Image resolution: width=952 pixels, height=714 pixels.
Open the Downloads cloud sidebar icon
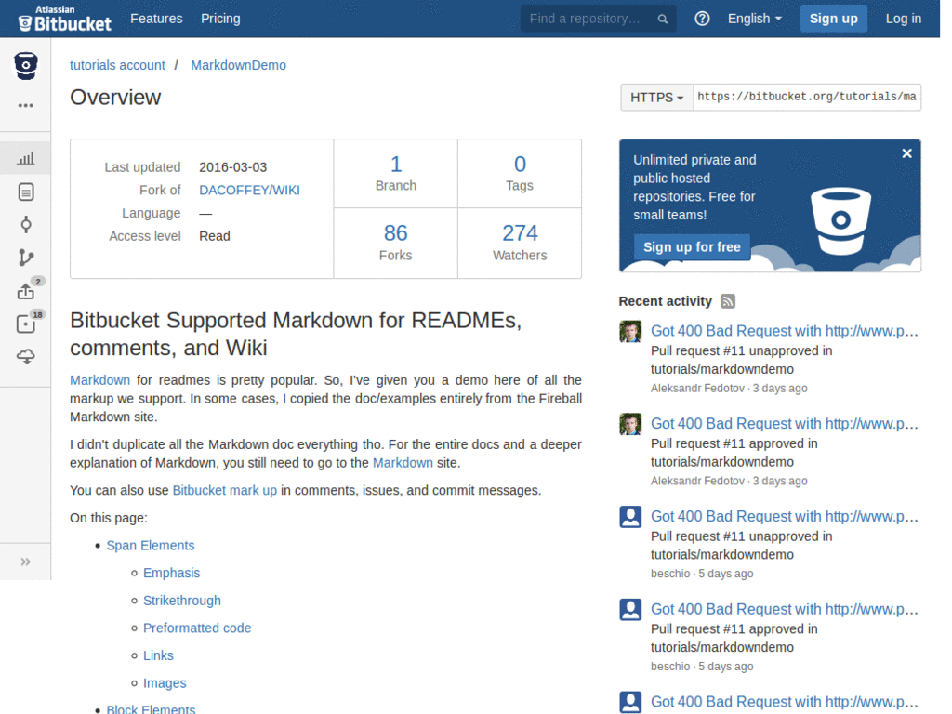[25, 356]
